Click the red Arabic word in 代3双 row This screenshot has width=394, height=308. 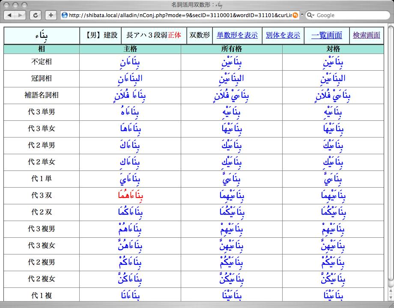click(x=131, y=196)
